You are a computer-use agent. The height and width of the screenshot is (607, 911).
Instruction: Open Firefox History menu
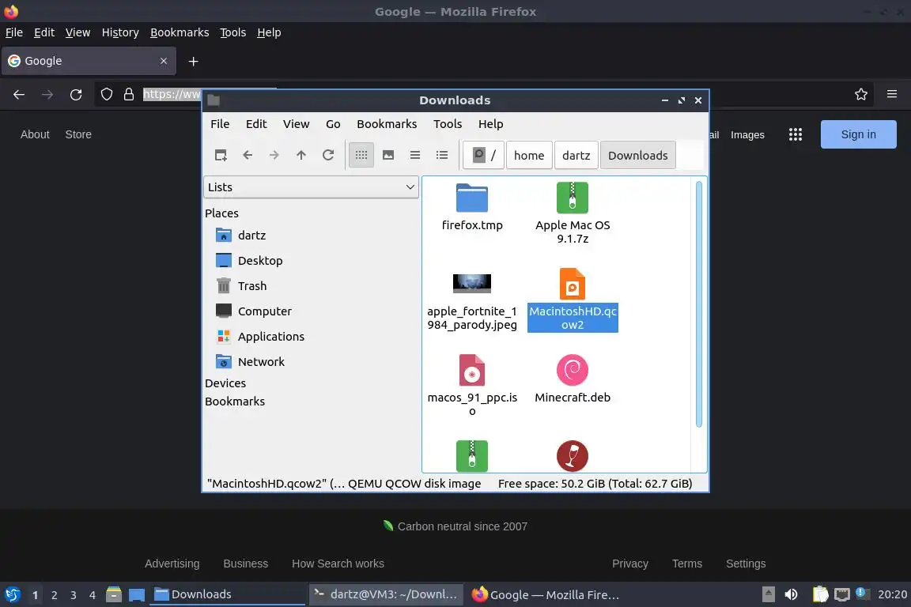click(x=120, y=32)
